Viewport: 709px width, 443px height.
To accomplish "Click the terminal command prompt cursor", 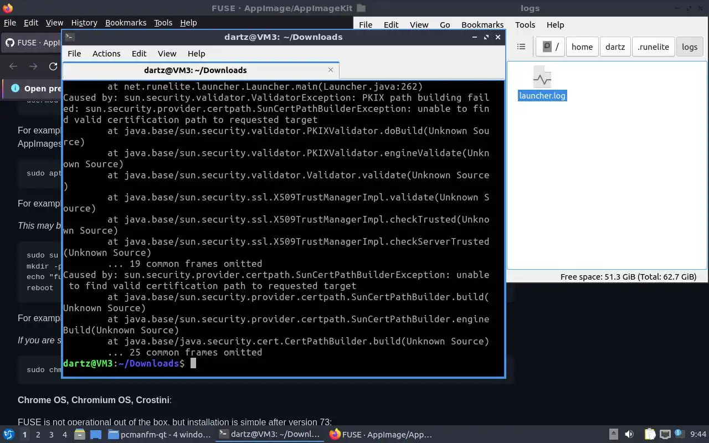I will pyautogui.click(x=193, y=363).
